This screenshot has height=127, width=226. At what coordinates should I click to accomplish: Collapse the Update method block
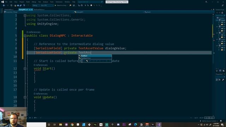pyautogui.click(x=25, y=97)
